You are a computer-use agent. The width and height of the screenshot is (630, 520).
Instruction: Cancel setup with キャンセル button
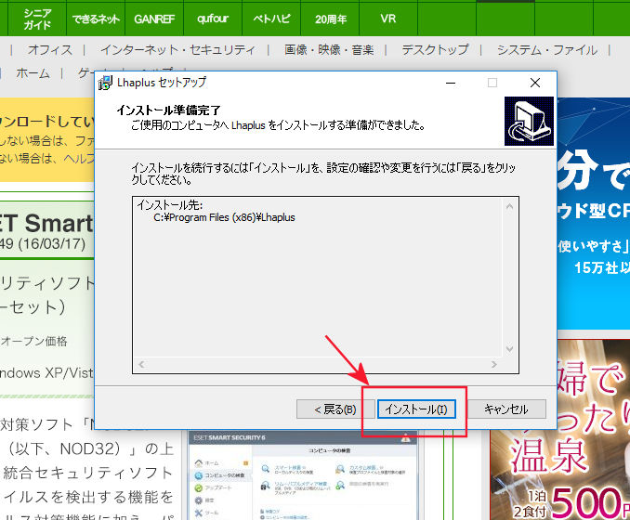506,409
